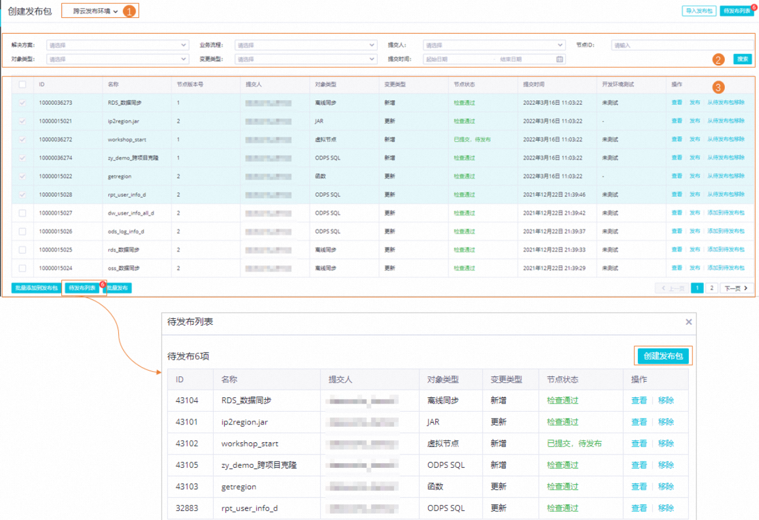
Task: Click 移除 for dialog row workshop_start
Action: tap(666, 444)
